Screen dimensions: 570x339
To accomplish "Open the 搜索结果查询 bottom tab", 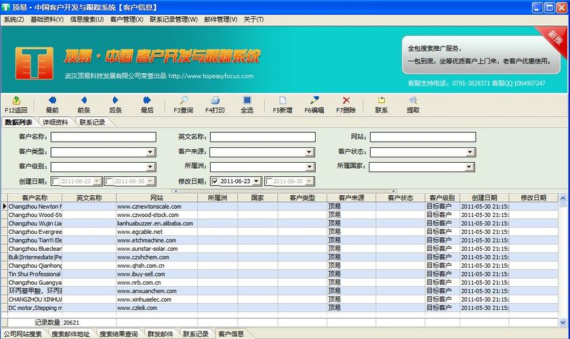I will pyautogui.click(x=119, y=334).
